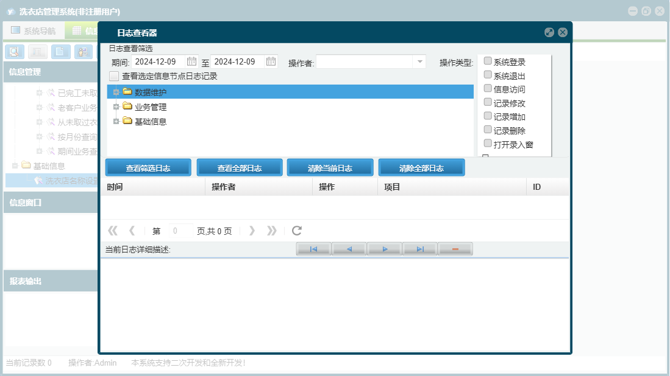Image resolution: width=670 pixels, height=376 pixels.
Task: Click the second toolbar list icon in main window
Action: tap(37, 52)
